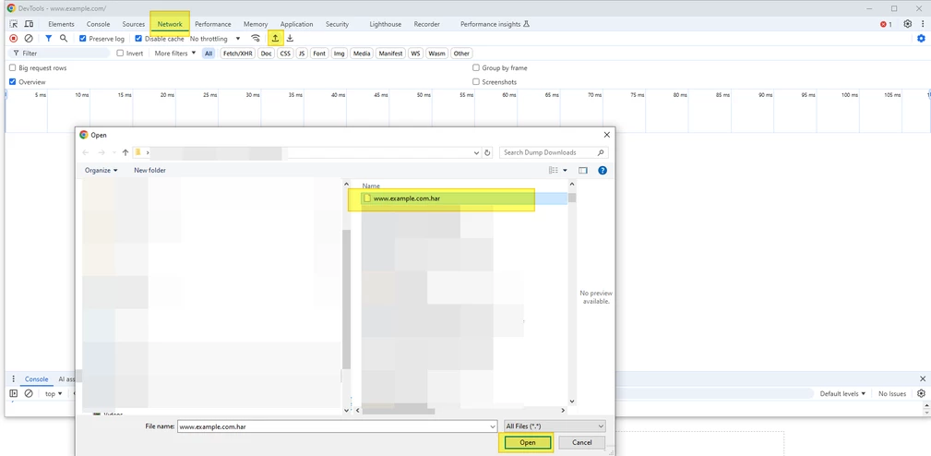Expand the More filters dropdown
Viewport: 931px width, 456px height.
175,54
